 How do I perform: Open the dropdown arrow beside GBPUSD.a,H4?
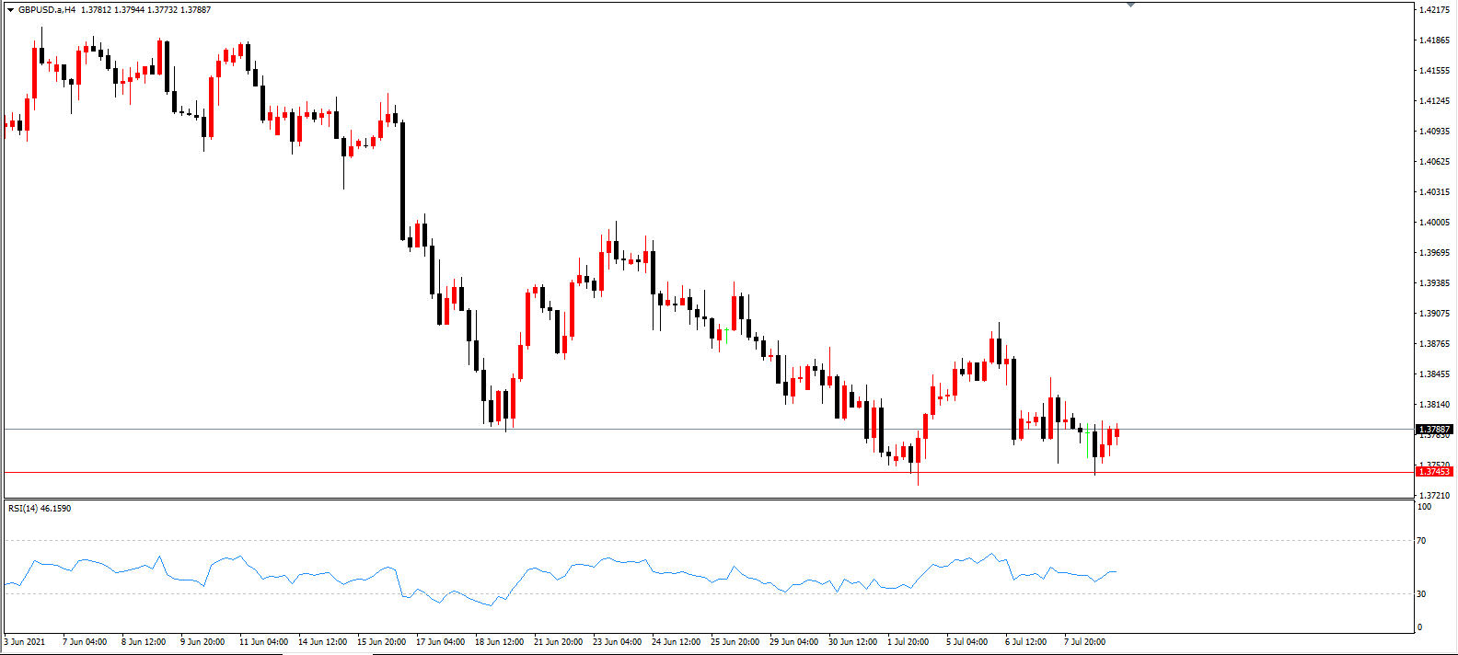(10, 10)
